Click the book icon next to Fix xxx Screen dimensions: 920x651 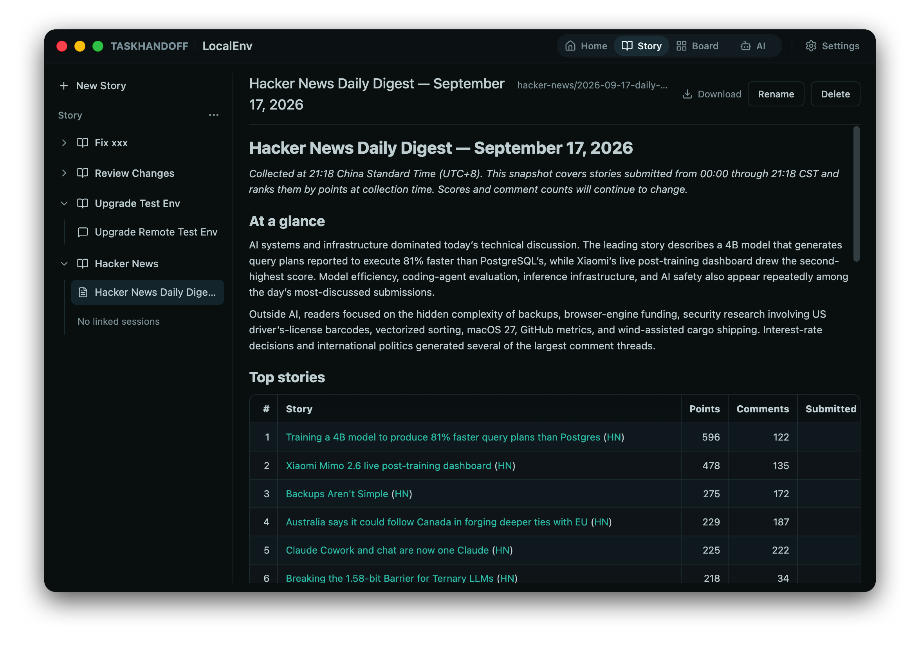click(x=83, y=143)
